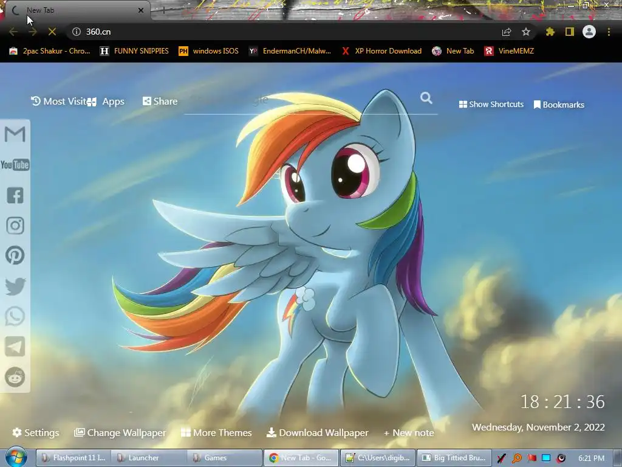
Task: Click Change Wallpaper
Action: 120,432
